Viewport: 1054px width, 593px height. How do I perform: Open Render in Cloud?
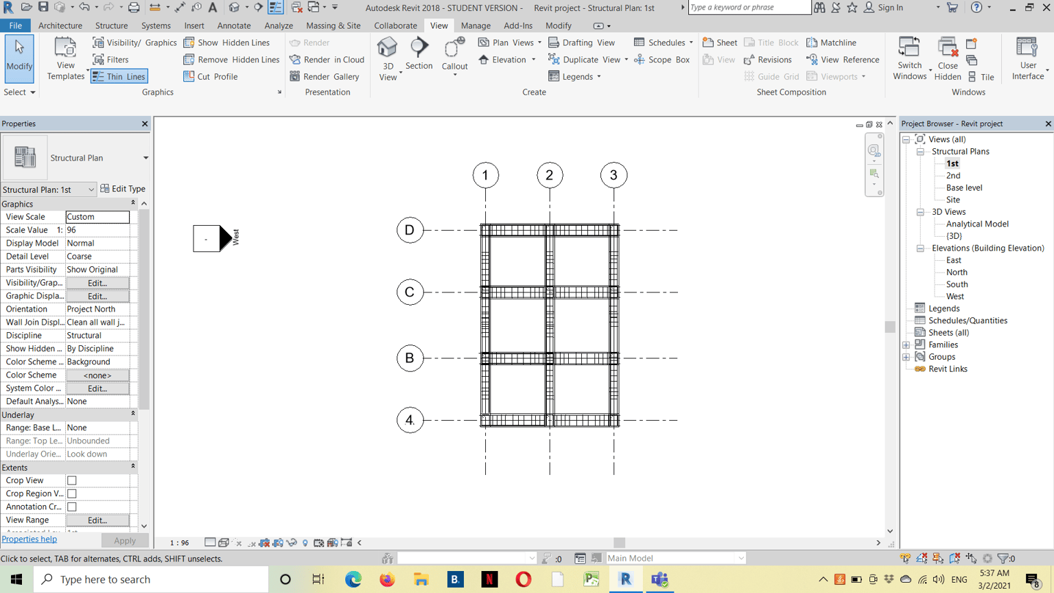[327, 60]
